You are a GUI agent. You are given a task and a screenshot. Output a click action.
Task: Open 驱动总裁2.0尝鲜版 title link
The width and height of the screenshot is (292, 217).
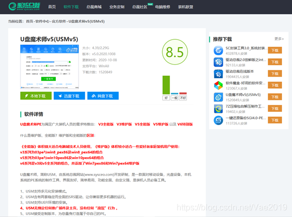coord(246,60)
